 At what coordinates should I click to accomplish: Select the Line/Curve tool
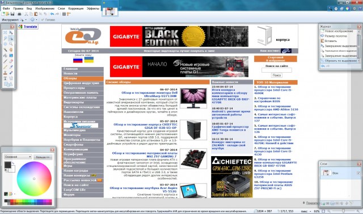11,78
